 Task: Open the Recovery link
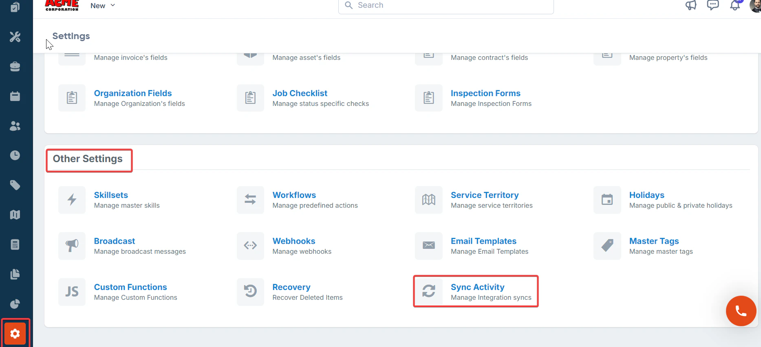(x=291, y=287)
